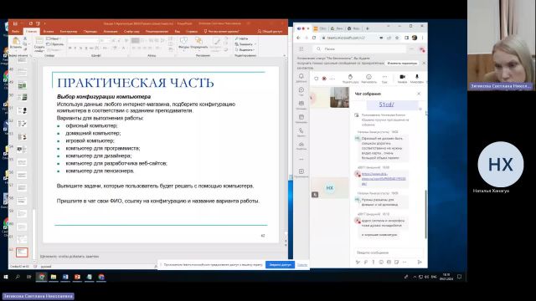Switch to the Анимация ribbon tab
Image resolution: width=536 pixels, height=301 pixels.
pos(111,32)
